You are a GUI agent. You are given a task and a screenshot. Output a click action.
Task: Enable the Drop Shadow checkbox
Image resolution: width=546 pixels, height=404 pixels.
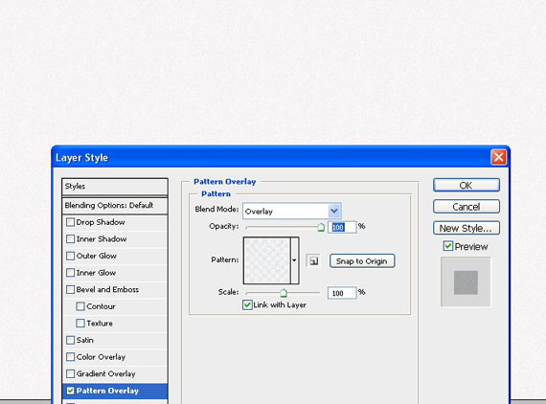point(70,222)
